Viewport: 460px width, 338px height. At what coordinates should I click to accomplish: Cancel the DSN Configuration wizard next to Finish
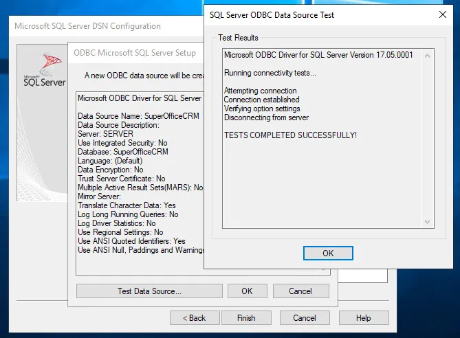(x=305, y=318)
